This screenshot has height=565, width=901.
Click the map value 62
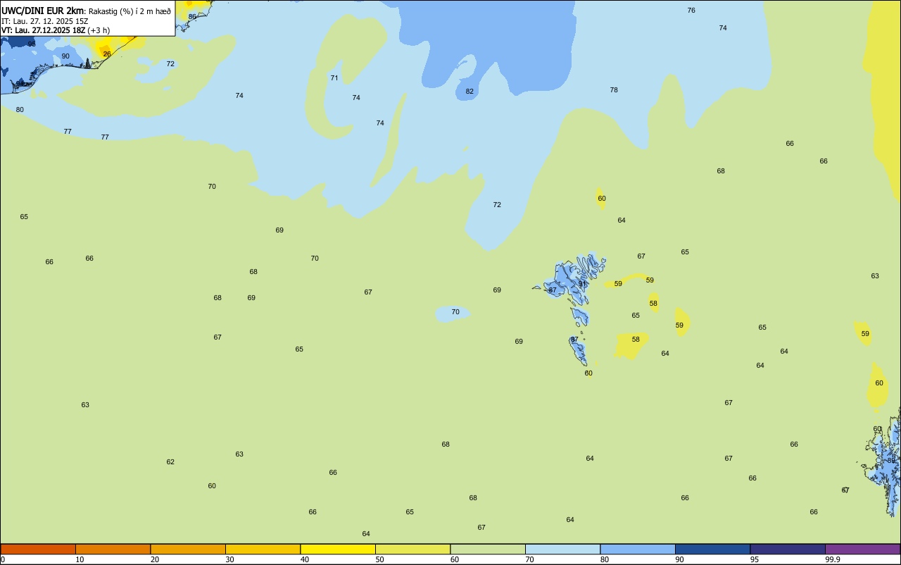[x=170, y=462]
